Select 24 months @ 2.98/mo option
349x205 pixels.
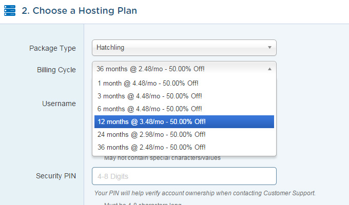pos(184,134)
